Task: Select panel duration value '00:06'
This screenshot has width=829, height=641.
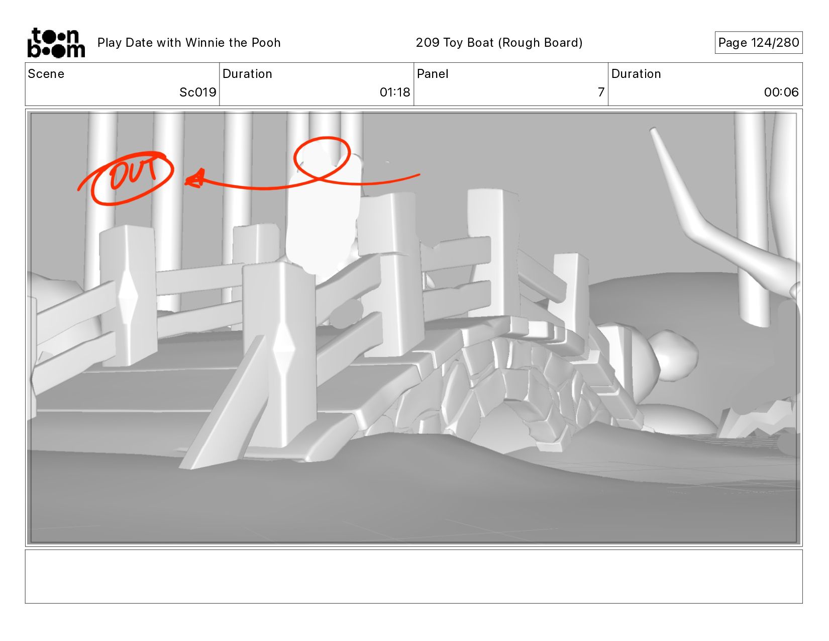Action: [x=781, y=93]
